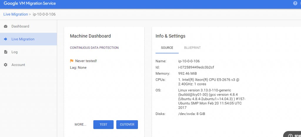301x137 pixels.
Task: Click the Dashboard gauge icon in sidebar
Action: click(6, 26)
